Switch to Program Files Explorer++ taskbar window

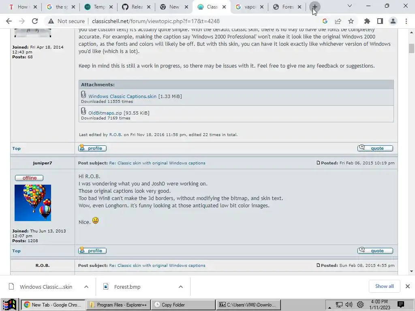pyautogui.click(x=118, y=305)
